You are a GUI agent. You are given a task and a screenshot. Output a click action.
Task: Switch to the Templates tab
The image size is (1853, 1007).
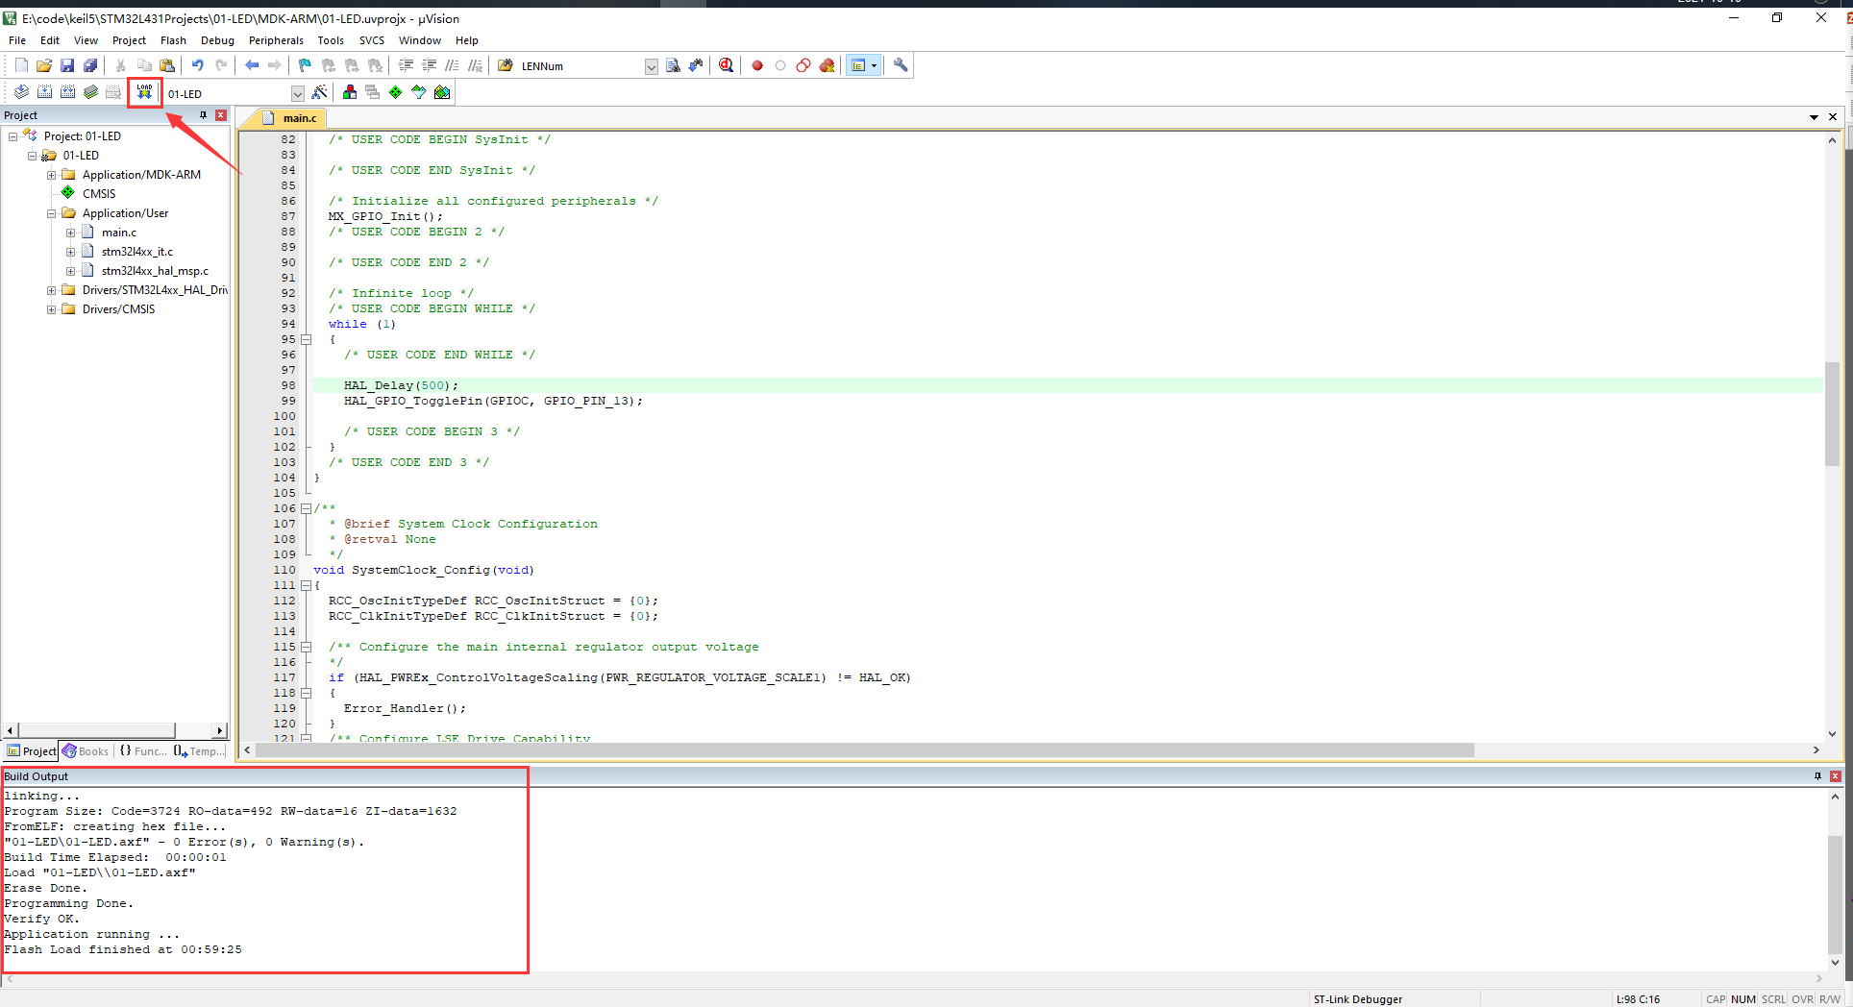pos(199,751)
